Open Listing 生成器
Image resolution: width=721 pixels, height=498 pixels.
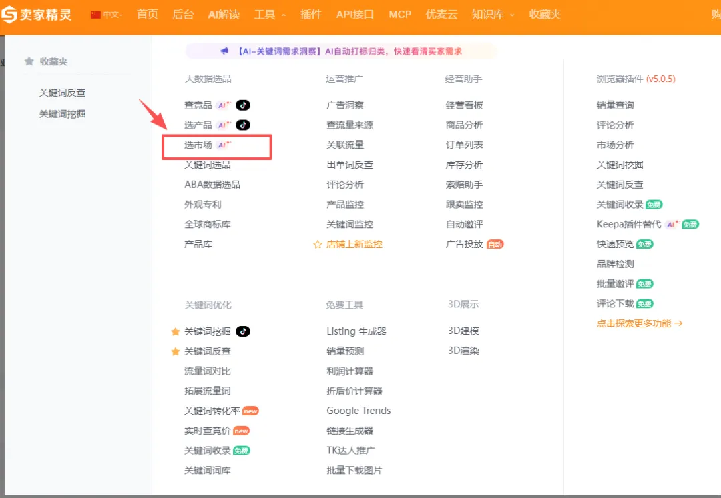(x=356, y=331)
